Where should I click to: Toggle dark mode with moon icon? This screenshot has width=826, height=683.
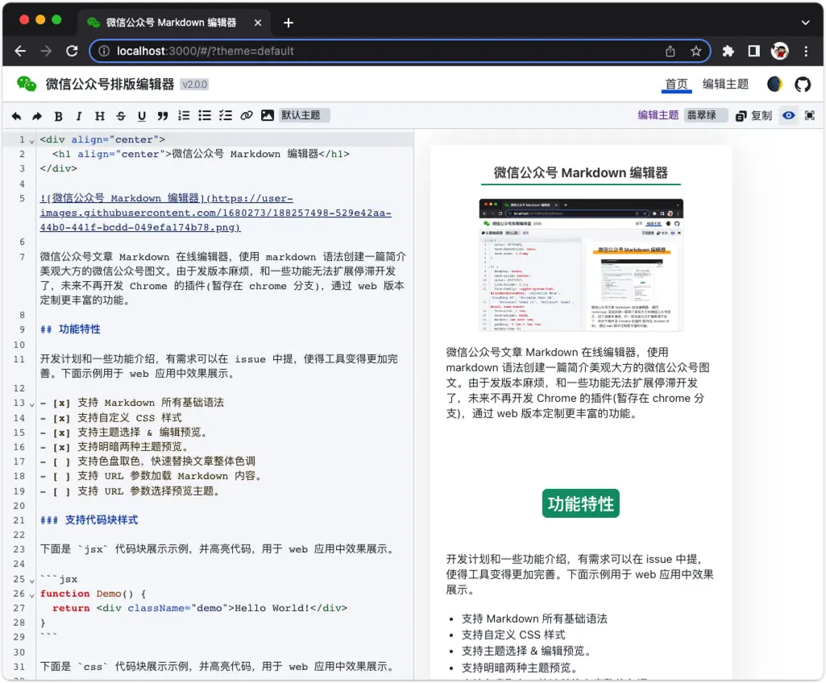774,85
